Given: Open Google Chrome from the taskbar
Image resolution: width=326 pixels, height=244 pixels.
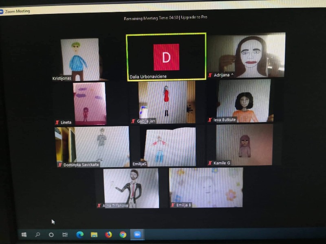Looking at the screenshot, I should (123, 235).
